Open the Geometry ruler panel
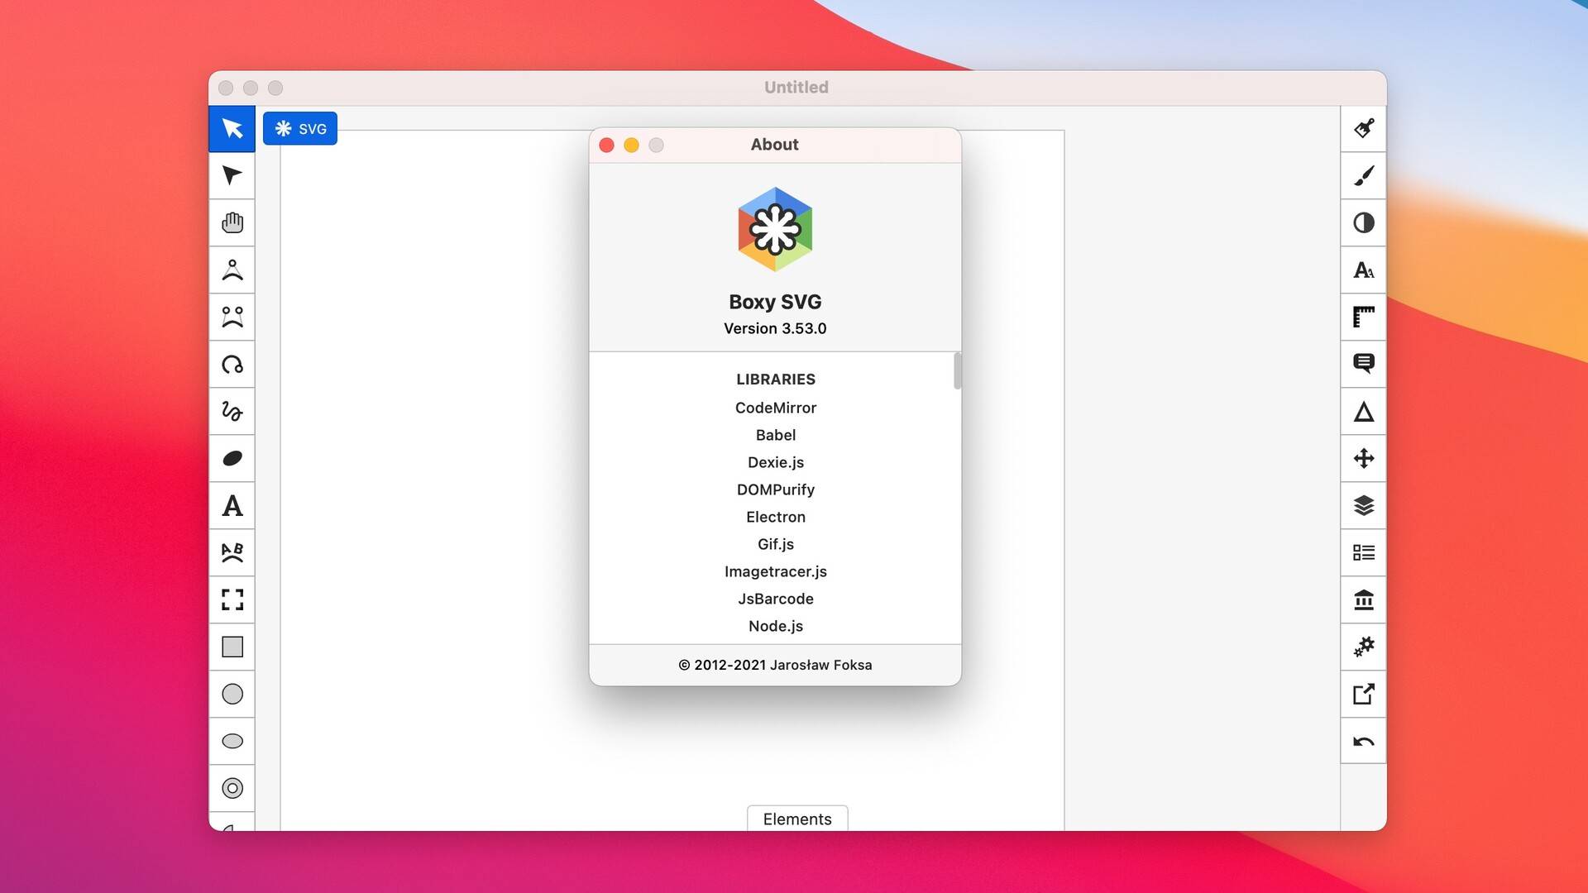1588x893 pixels. (x=1363, y=317)
